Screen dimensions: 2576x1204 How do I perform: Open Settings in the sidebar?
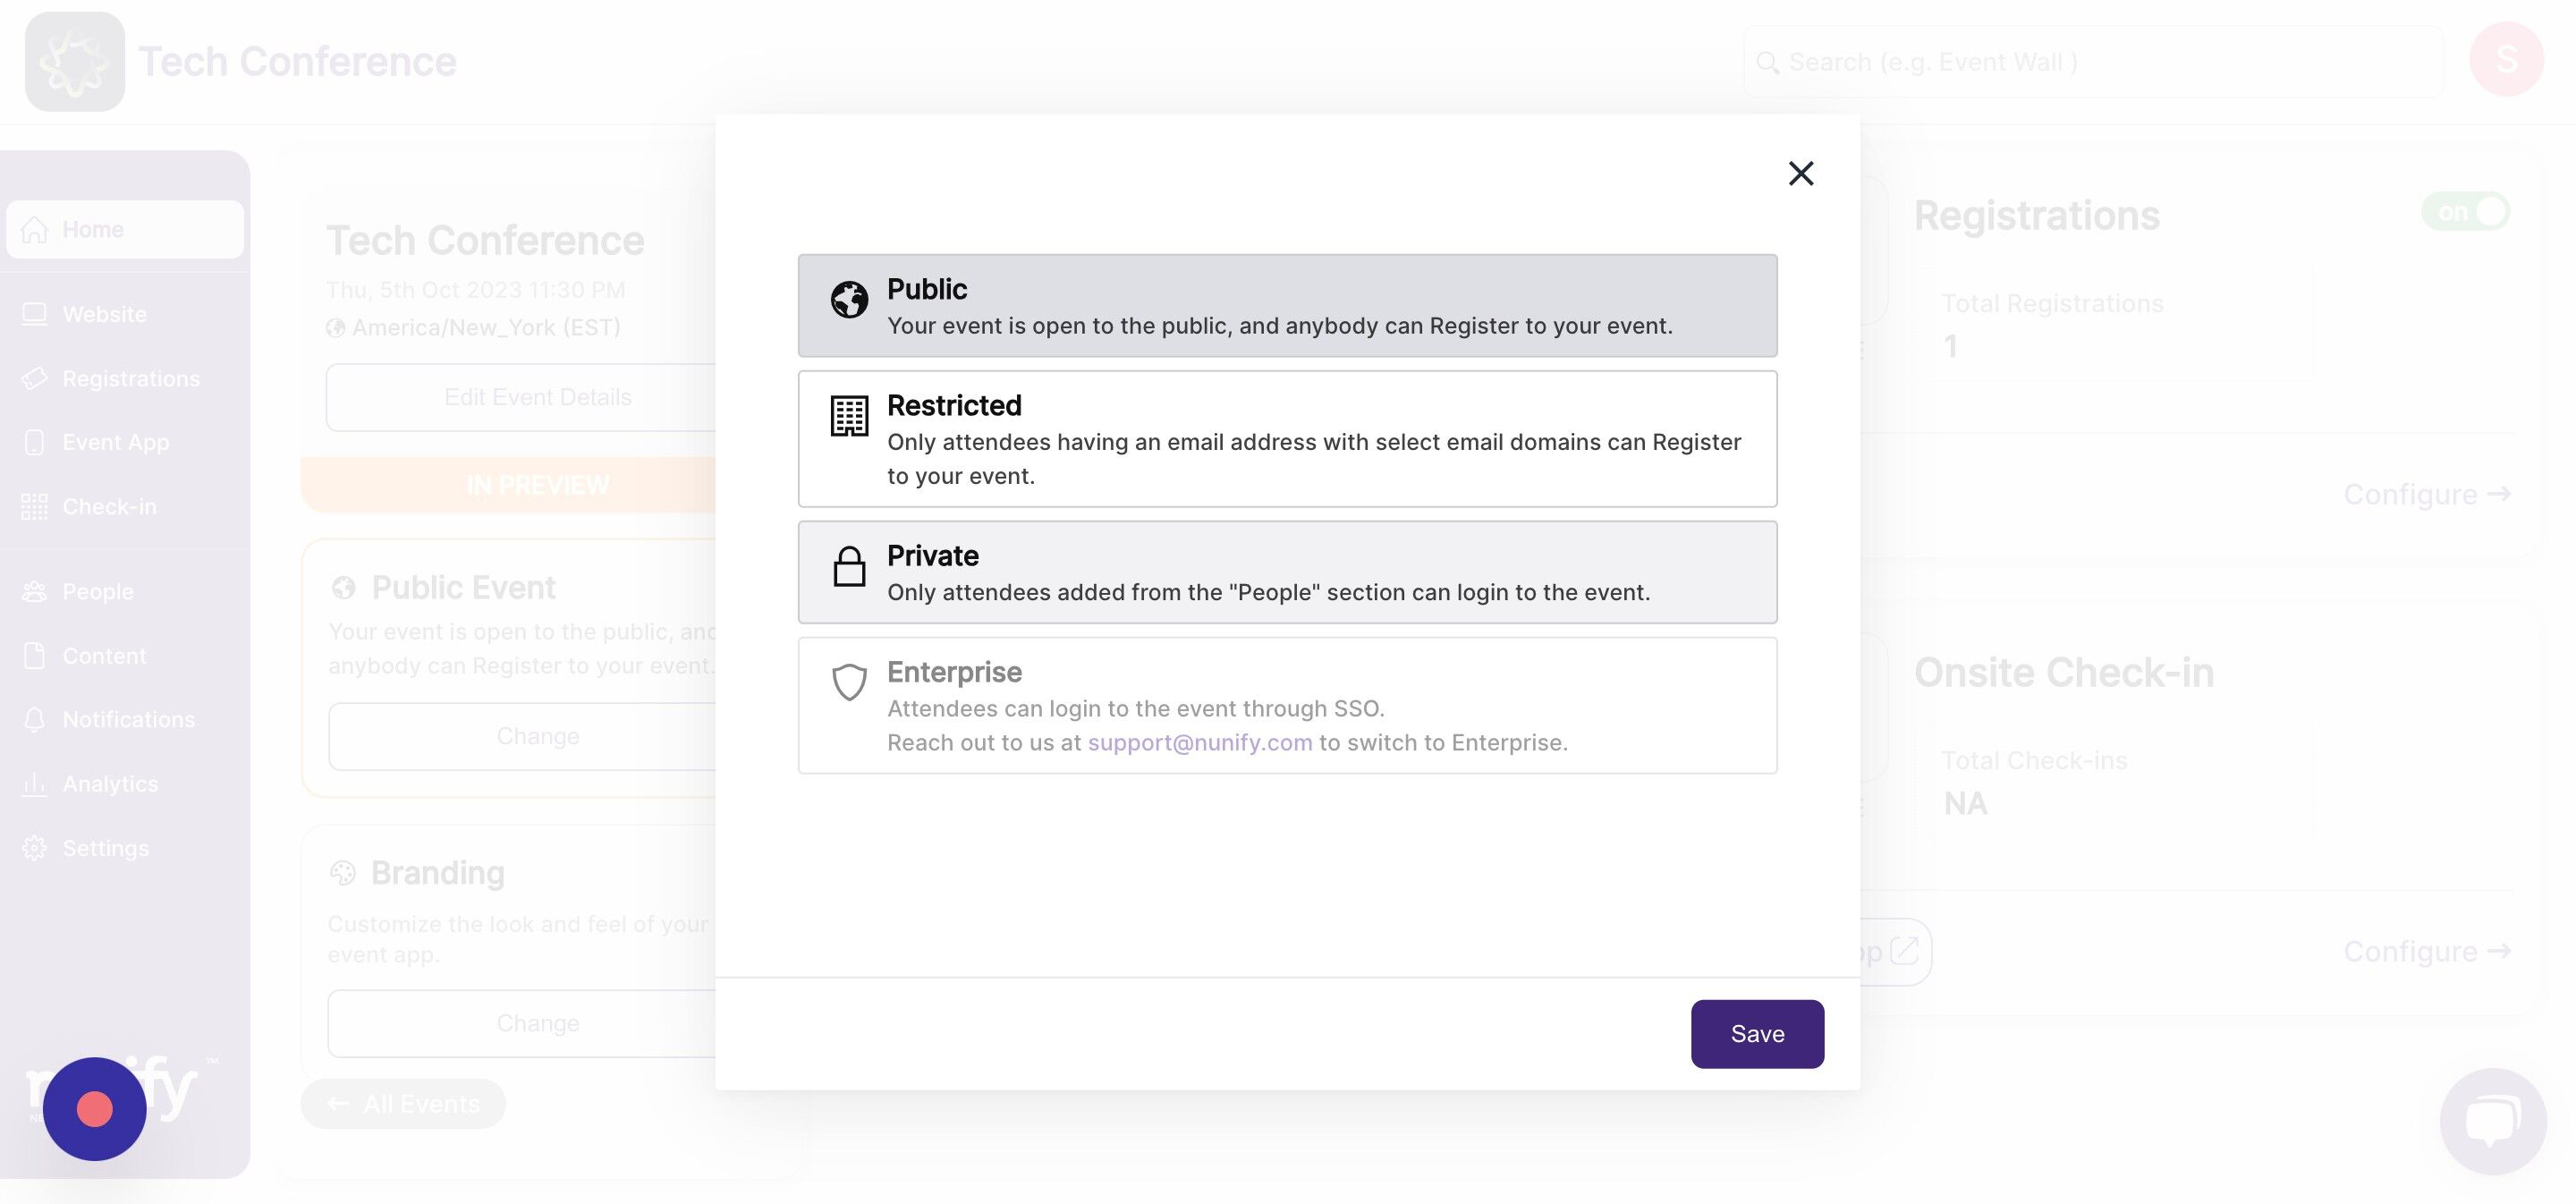point(105,848)
